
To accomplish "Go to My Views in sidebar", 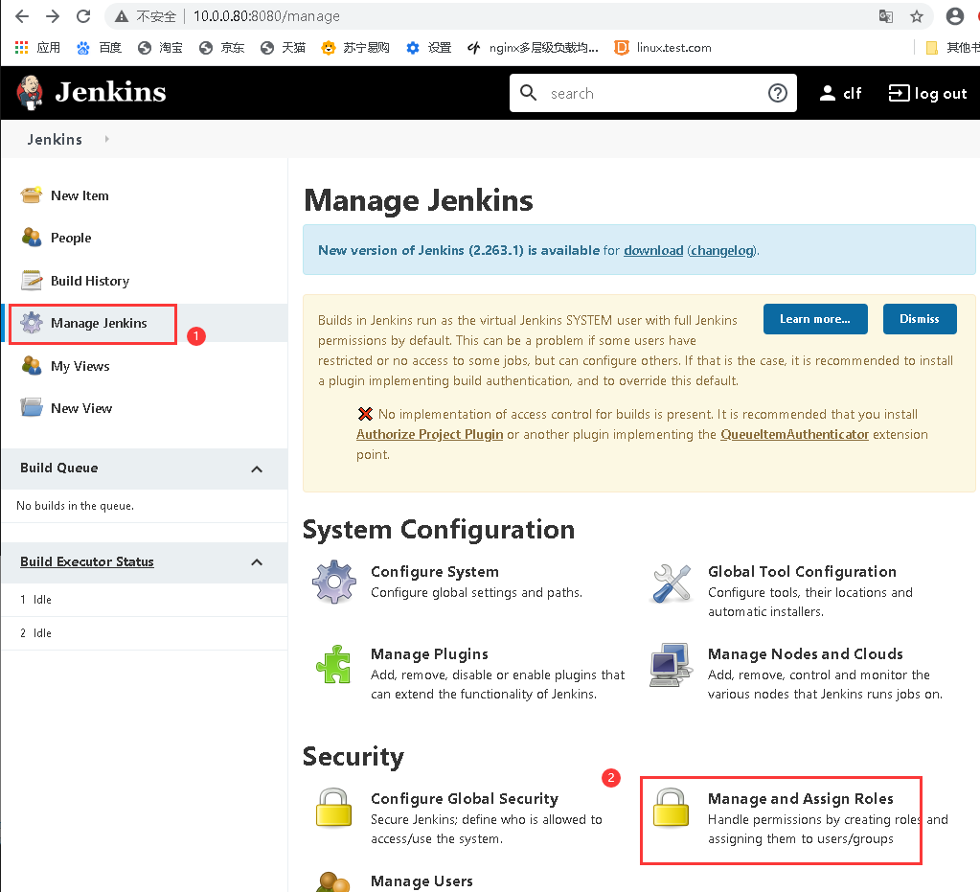I will (x=80, y=366).
